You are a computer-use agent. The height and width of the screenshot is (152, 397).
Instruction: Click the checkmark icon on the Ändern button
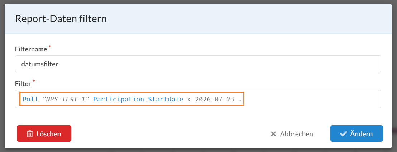(x=343, y=134)
